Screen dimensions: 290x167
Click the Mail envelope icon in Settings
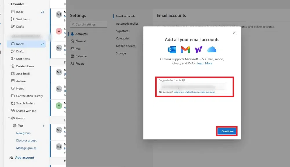click(72, 49)
